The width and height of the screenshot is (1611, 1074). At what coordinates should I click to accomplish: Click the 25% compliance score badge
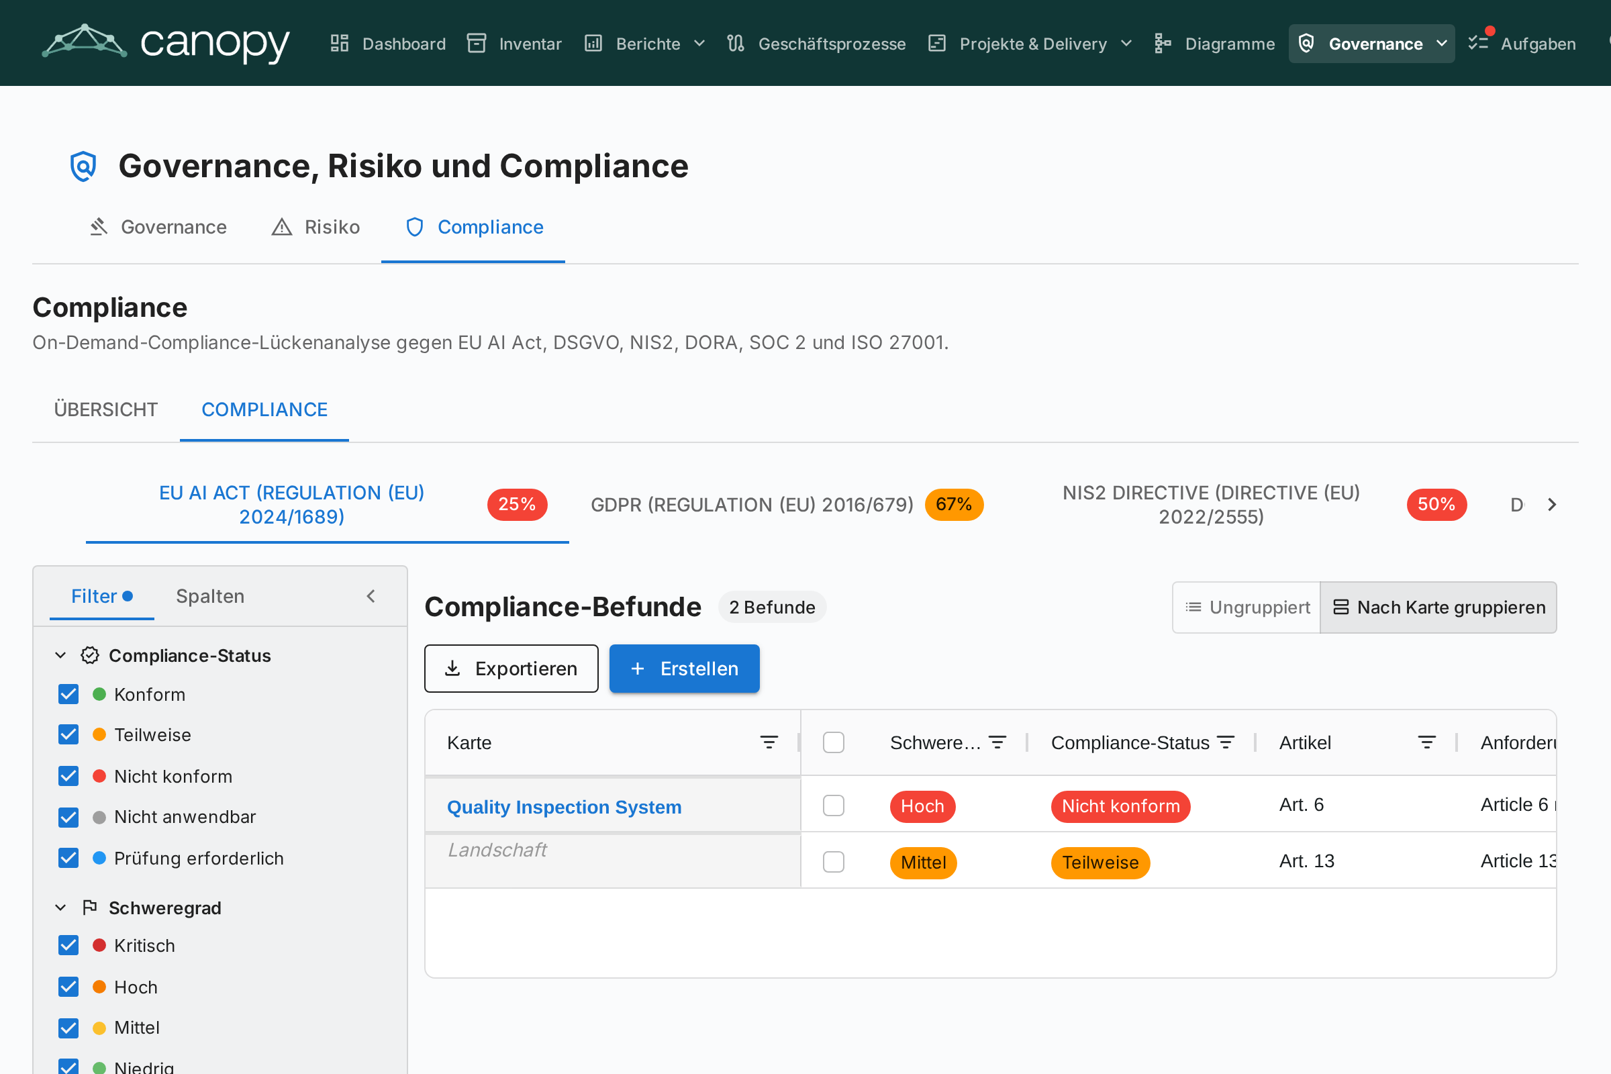(x=517, y=505)
